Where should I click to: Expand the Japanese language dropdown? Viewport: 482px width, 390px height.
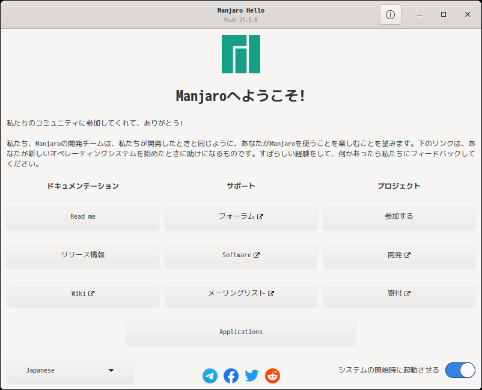point(70,370)
